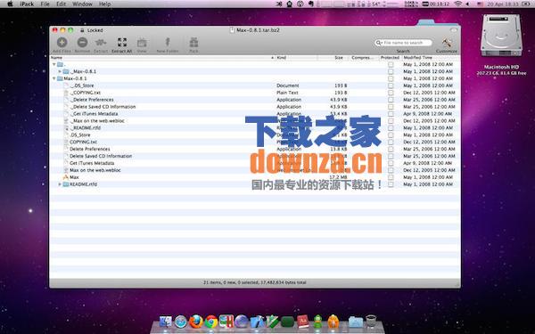Launch Safari from the Dock
The image size is (535, 334).
[181, 322]
